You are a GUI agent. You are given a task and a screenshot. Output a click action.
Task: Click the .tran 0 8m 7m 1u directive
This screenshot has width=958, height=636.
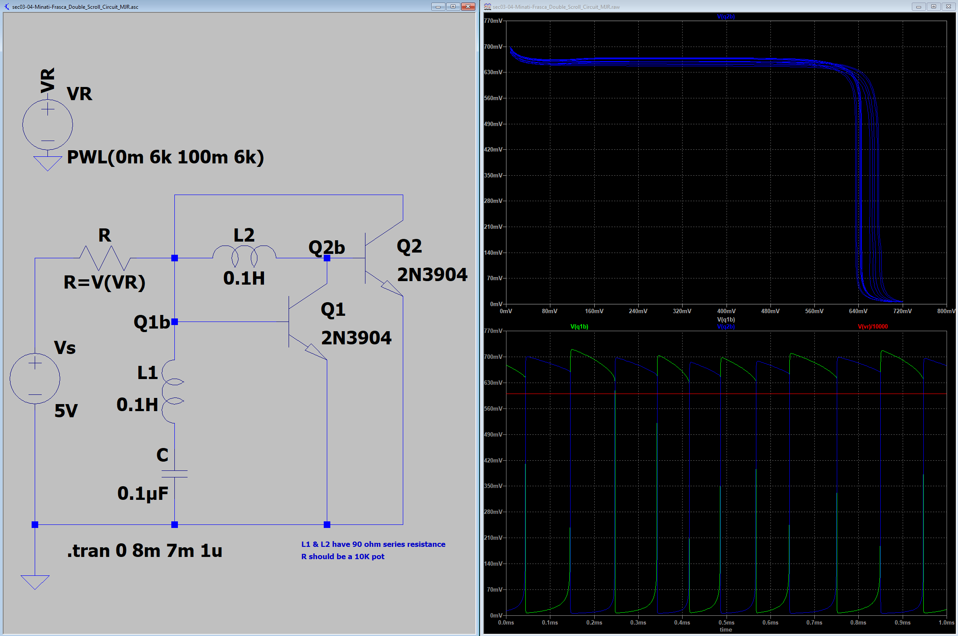[145, 550]
